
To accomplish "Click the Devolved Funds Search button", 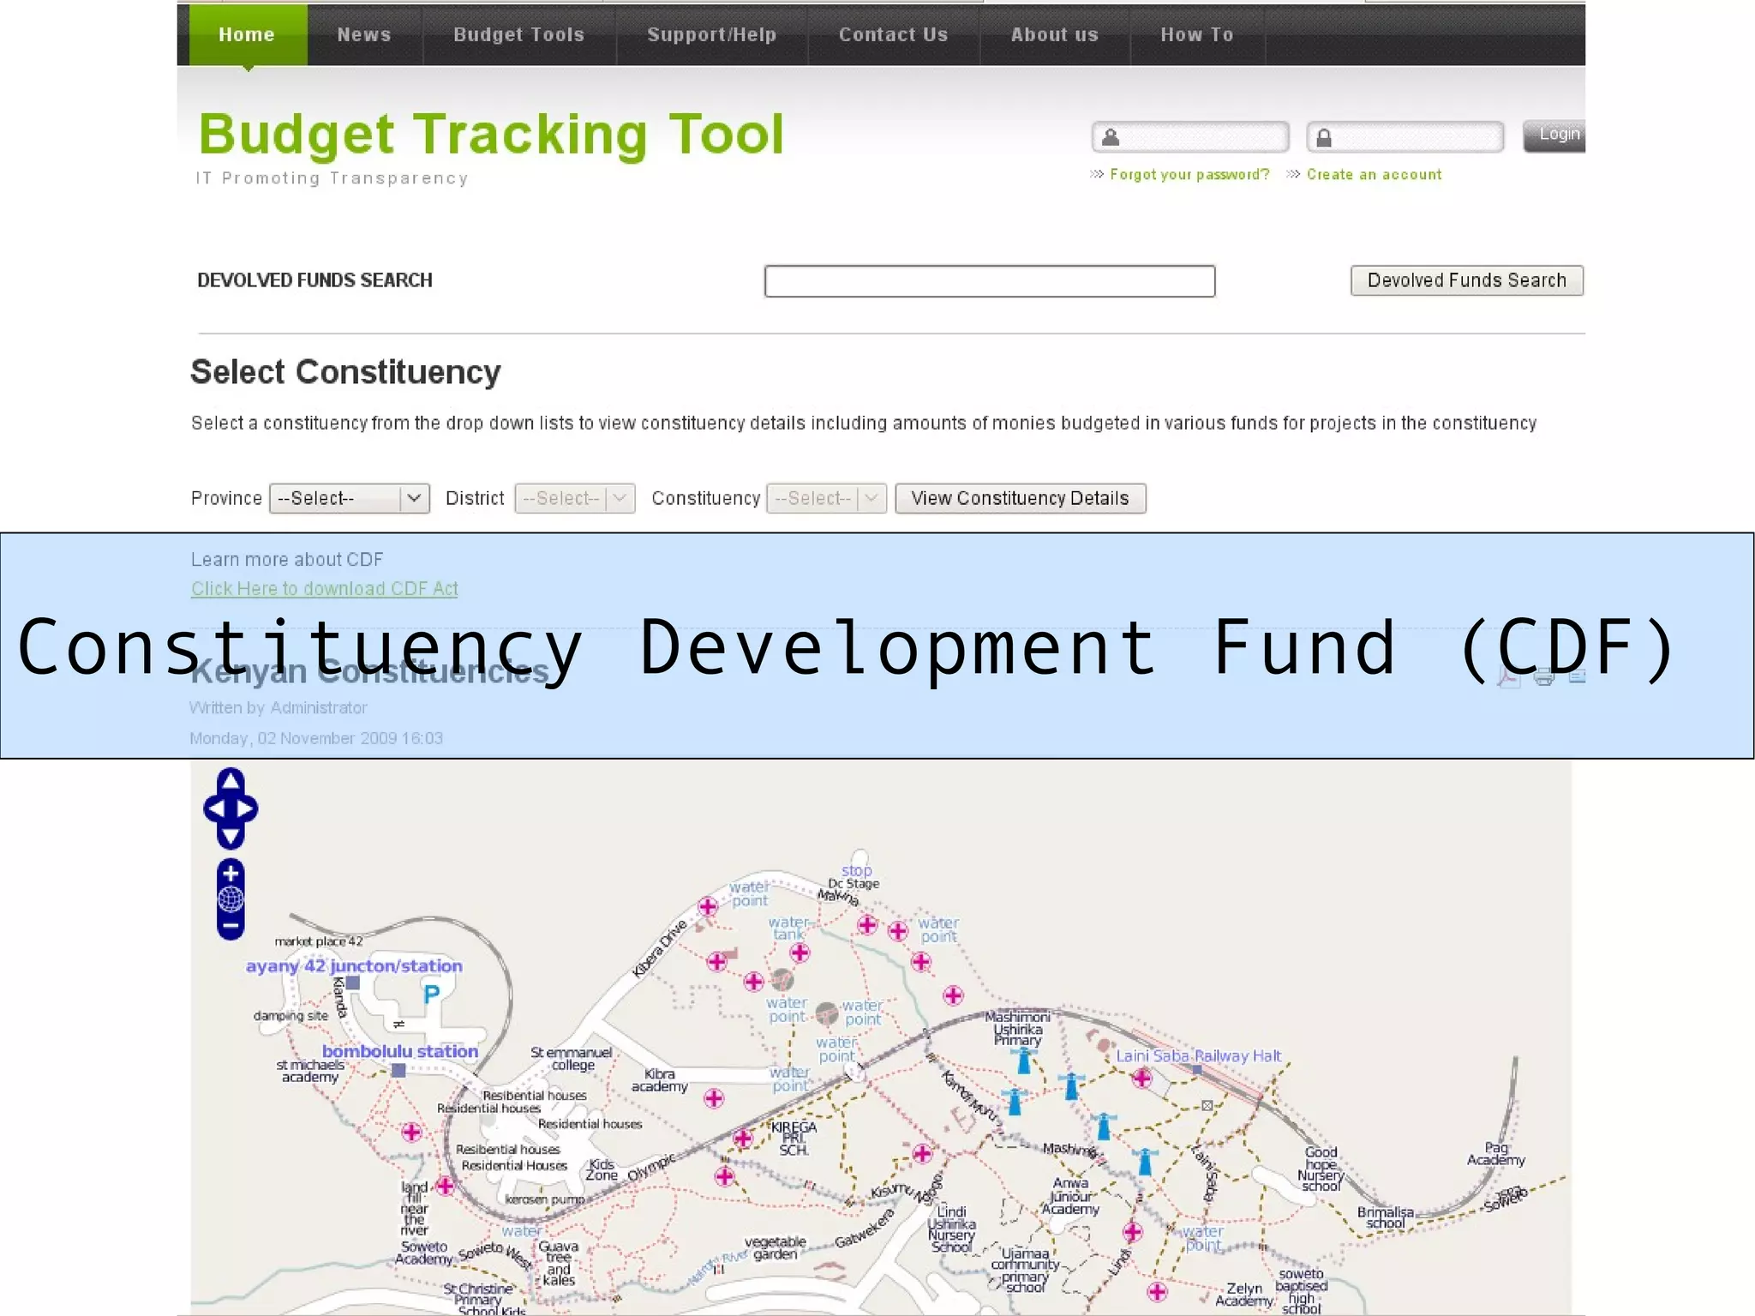I will point(1467,280).
